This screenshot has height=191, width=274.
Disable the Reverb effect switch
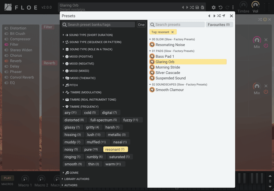point(7,61)
